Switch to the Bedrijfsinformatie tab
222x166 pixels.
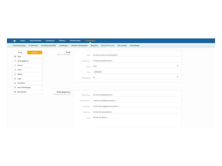pos(108,46)
